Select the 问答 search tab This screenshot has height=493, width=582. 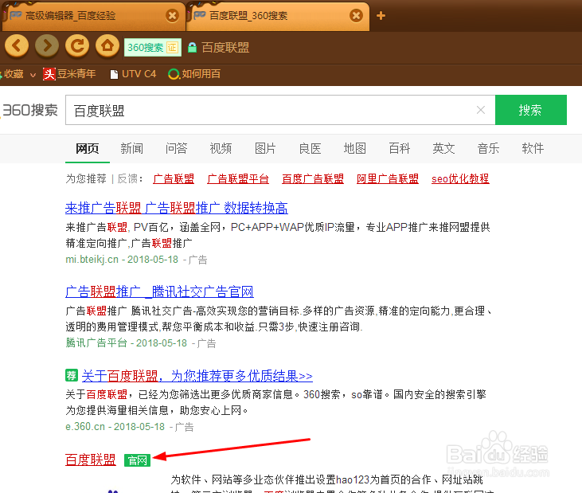(176, 148)
